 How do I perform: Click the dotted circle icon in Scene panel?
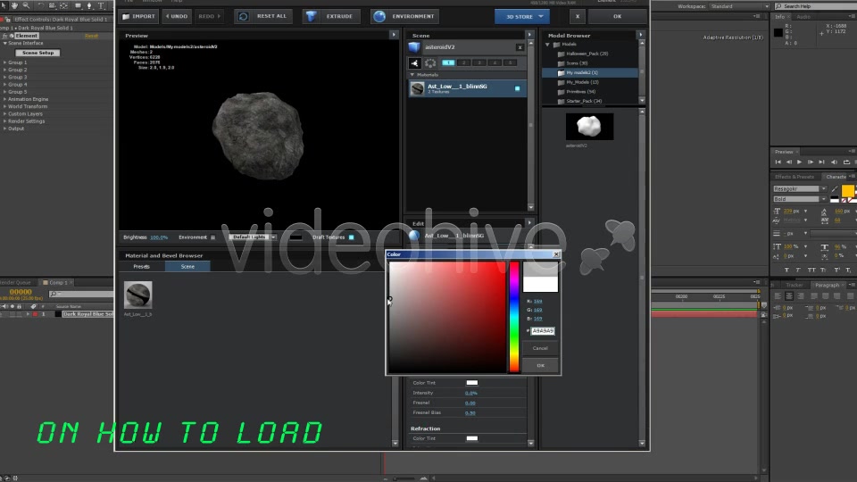pos(430,62)
